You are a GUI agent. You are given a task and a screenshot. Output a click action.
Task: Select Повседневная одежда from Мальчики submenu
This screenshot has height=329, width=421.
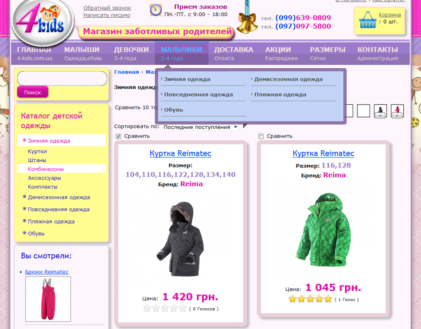198,94
